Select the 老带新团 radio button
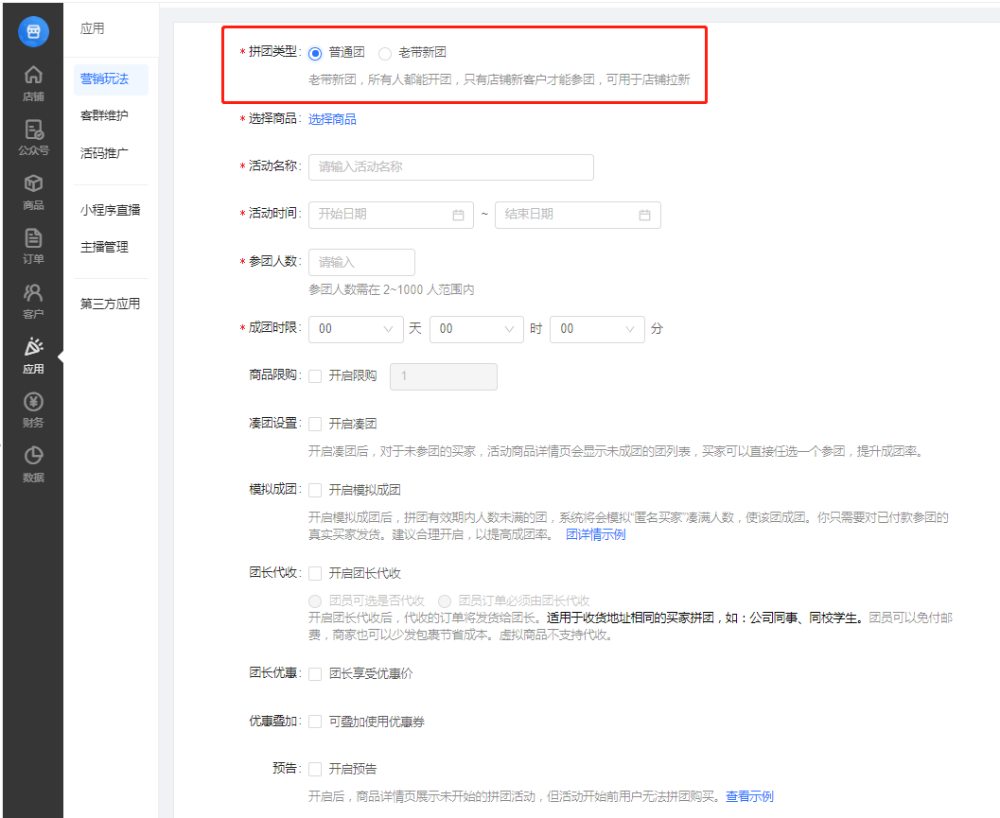Image resolution: width=1000 pixels, height=818 pixels. pos(385,54)
